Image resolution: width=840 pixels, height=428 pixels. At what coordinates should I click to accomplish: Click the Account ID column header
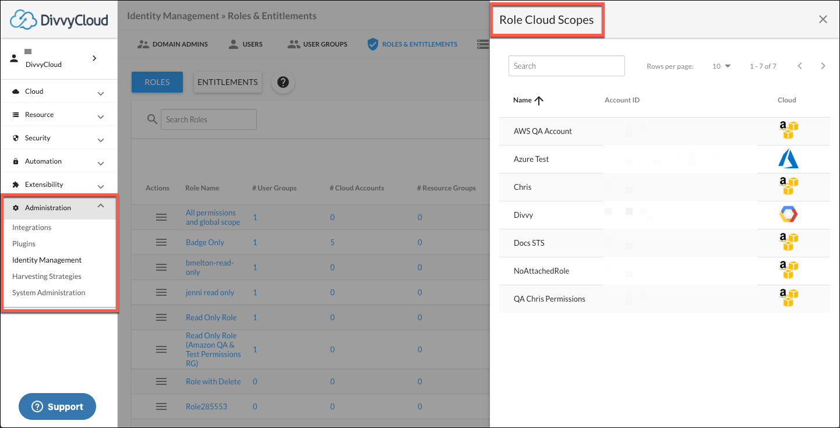(622, 100)
